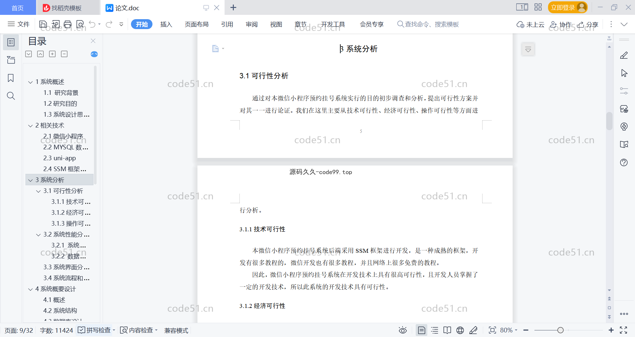The height and width of the screenshot is (337, 635).
Task: Collapse the 1 系统概述 tree node
Action: 30,82
